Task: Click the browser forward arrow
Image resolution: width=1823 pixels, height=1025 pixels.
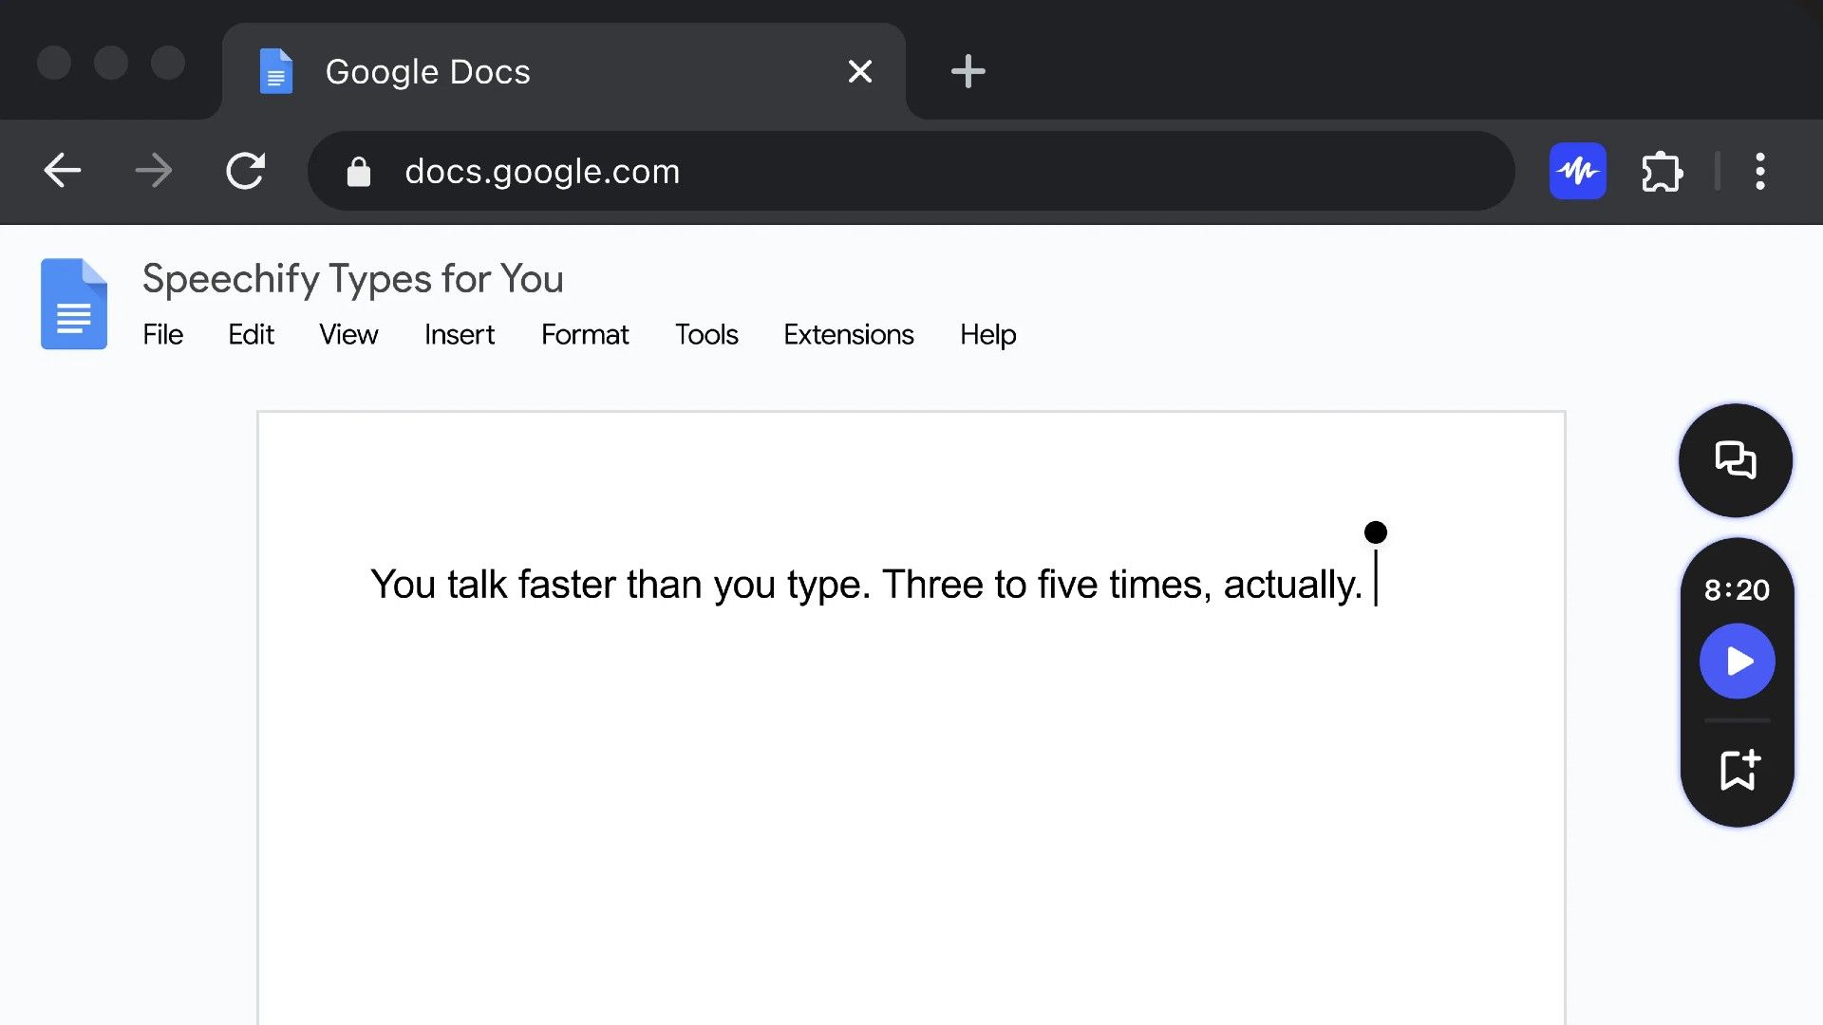Action: pos(154,171)
